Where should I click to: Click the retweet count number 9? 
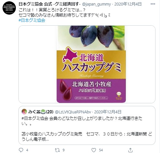pos(64,150)
